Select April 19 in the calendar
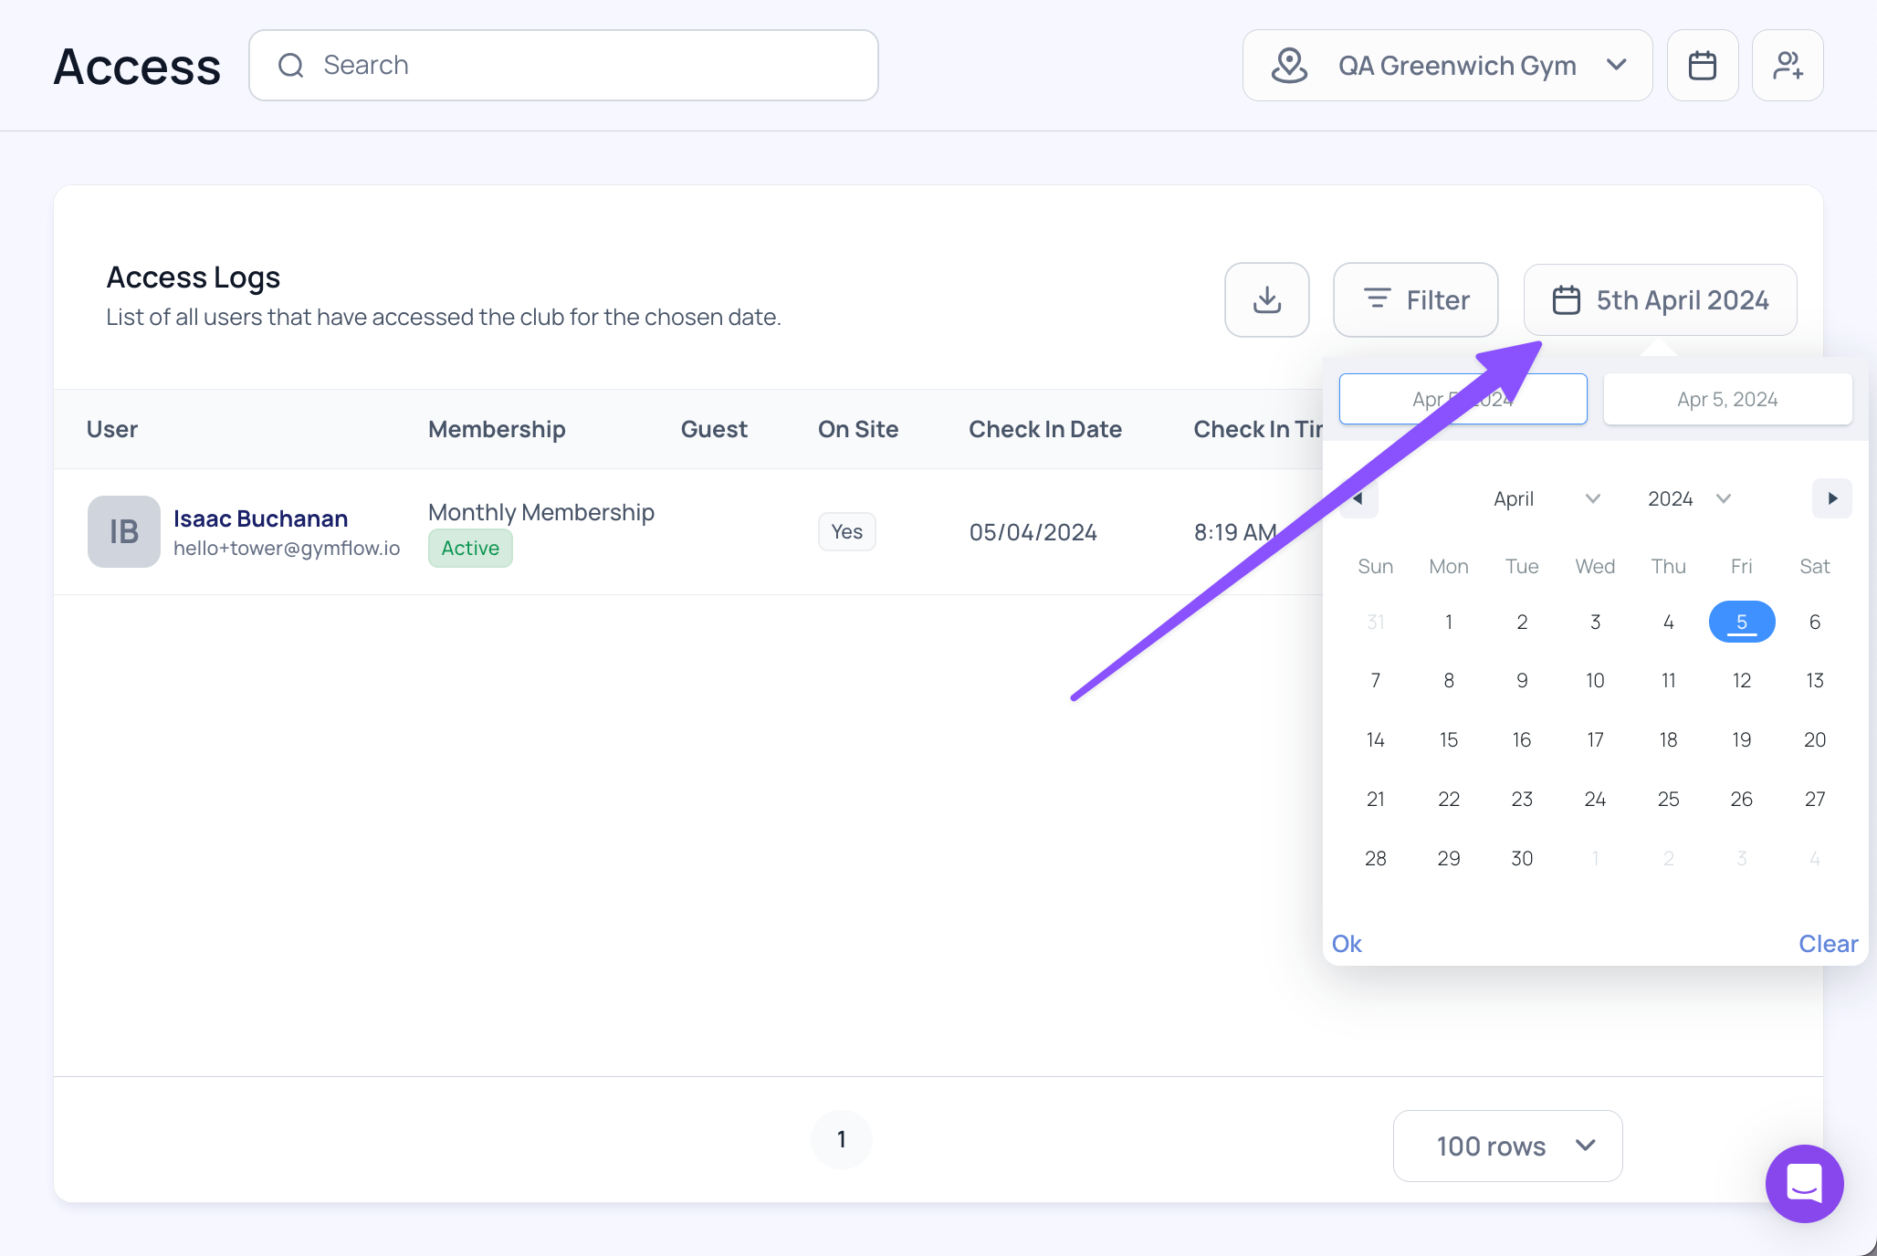 tap(1741, 739)
